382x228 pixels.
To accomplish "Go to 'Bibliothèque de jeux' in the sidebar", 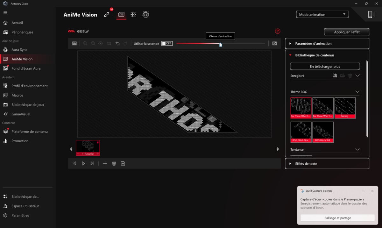I will pos(28,105).
